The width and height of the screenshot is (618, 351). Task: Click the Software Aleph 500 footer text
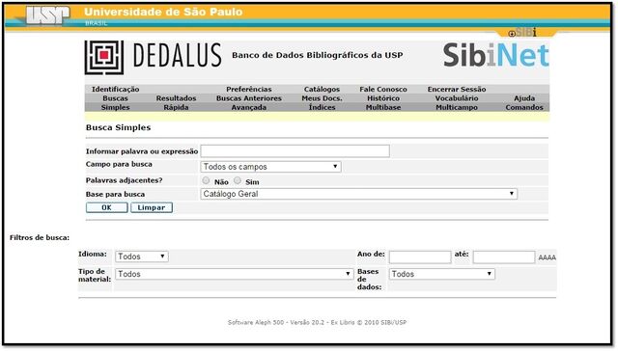pyautogui.click(x=317, y=322)
